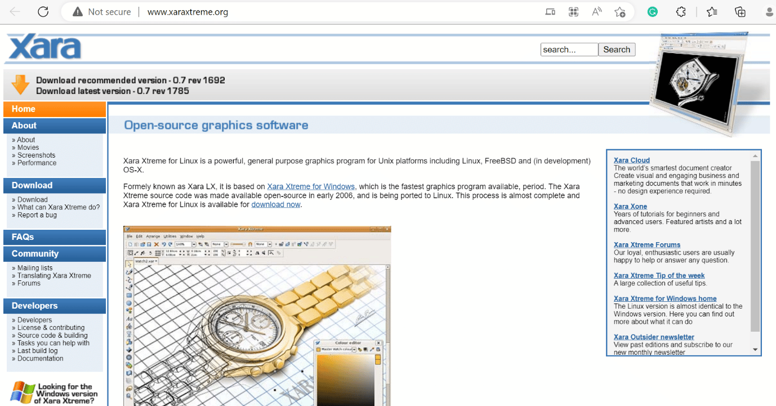This screenshot has height=406, width=776.
Task: Open the Mailing lists link
Action: click(35, 268)
